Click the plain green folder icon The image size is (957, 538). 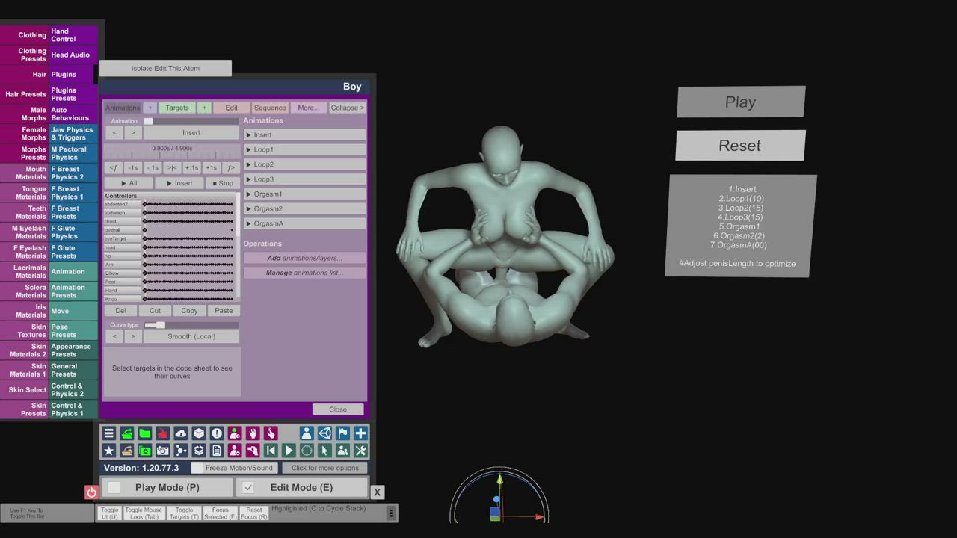pyautogui.click(x=144, y=433)
